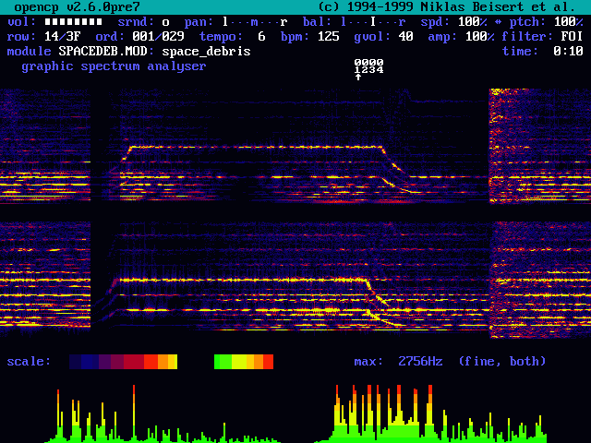
Task: Click the pan l-m-r slider
Action: [255, 22]
